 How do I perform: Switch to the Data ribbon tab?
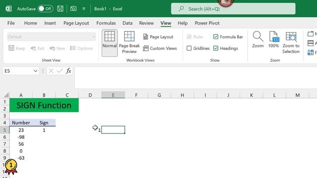click(x=127, y=23)
